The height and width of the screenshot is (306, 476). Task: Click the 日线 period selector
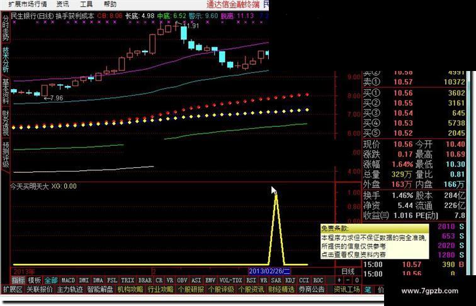(x=348, y=271)
